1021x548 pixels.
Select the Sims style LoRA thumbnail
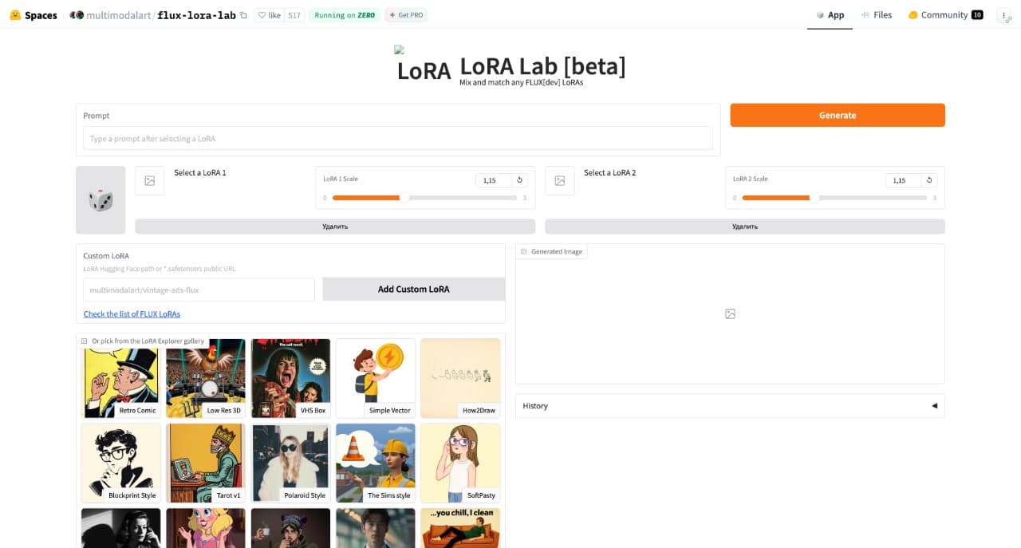coord(376,463)
